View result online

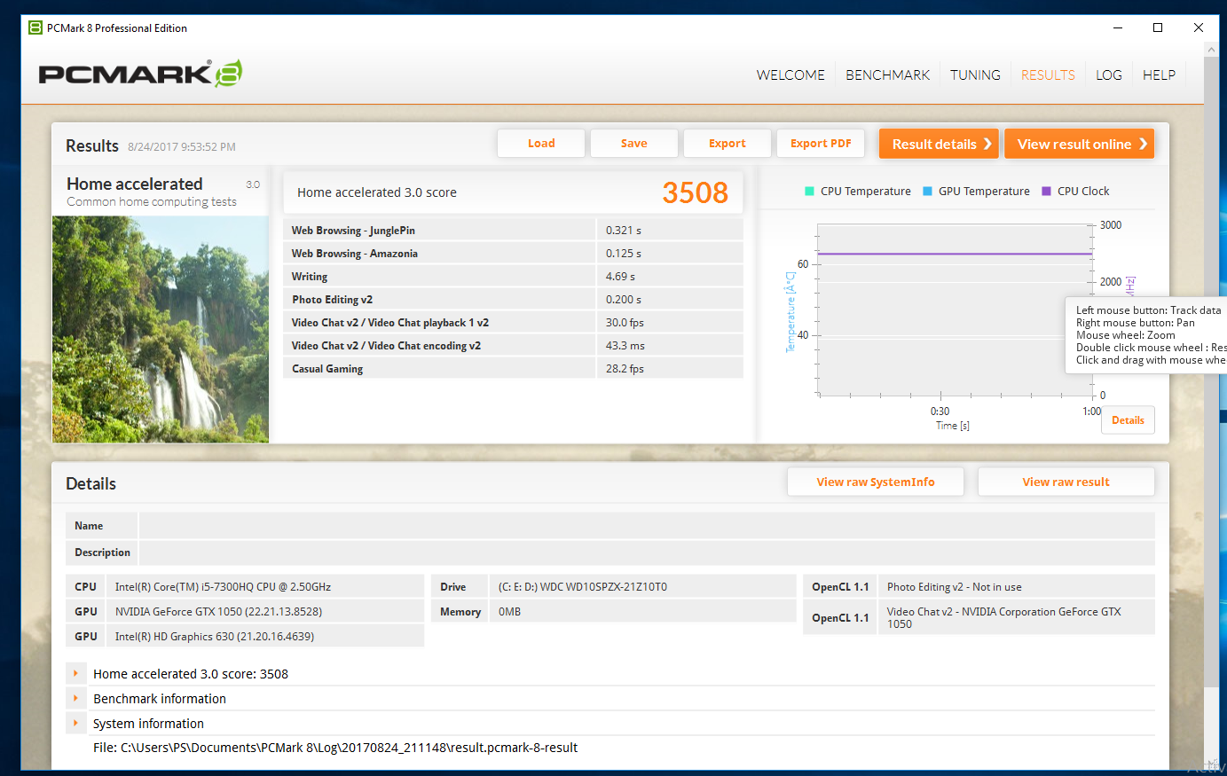[1079, 144]
